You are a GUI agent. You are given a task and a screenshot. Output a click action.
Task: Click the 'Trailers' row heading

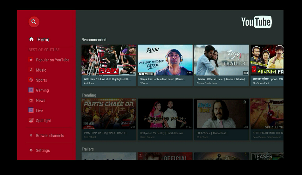(88, 149)
